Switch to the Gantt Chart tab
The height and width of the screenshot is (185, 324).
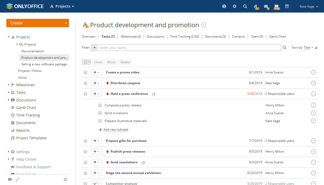[278, 37]
